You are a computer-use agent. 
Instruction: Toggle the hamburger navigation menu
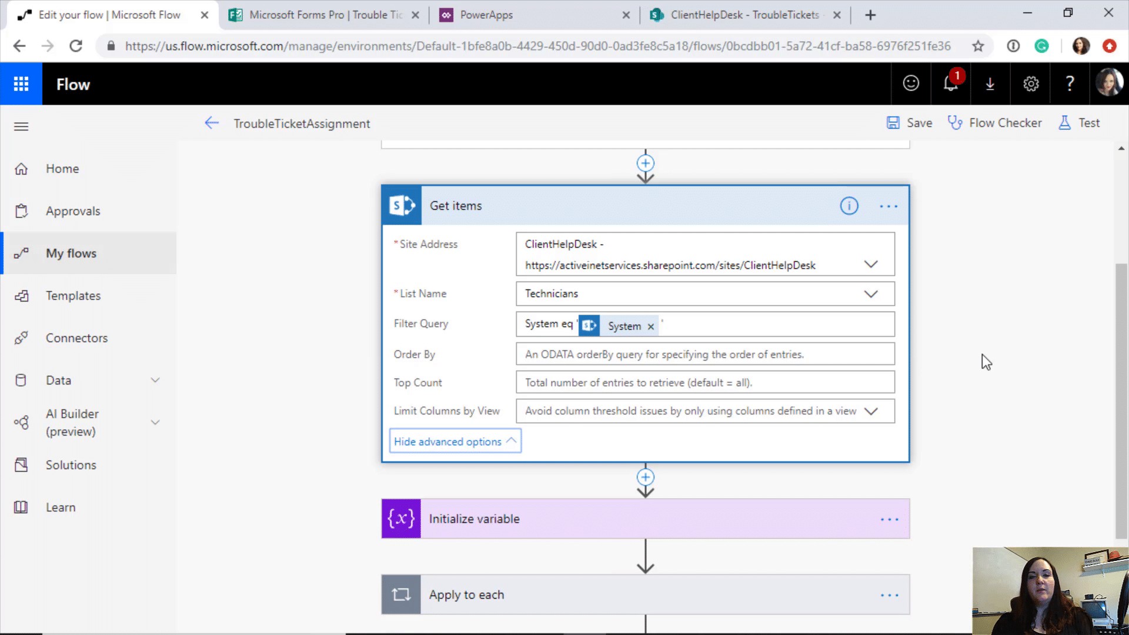(21, 126)
